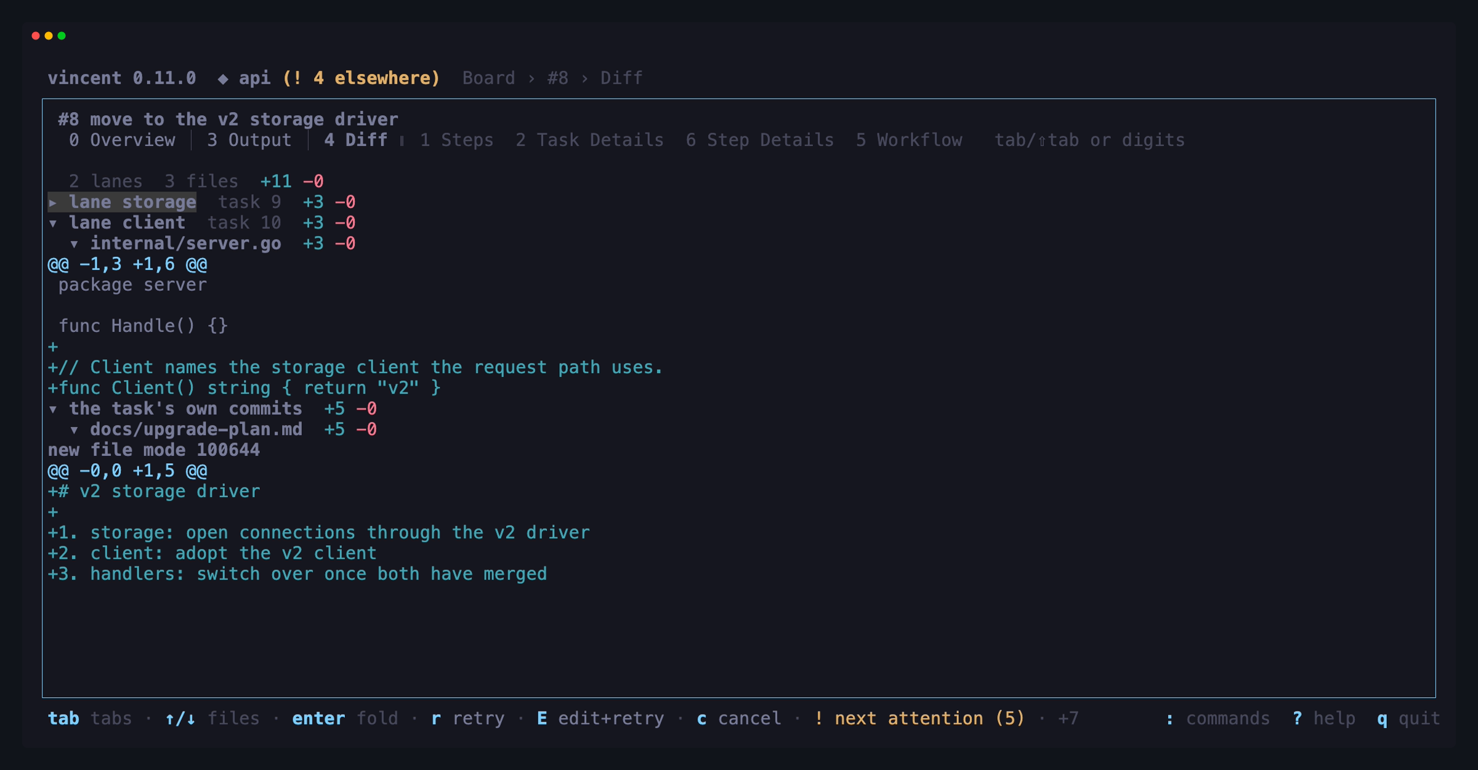Click the up/down arrows files hint
The height and width of the screenshot is (770, 1478).
[x=212, y=719]
